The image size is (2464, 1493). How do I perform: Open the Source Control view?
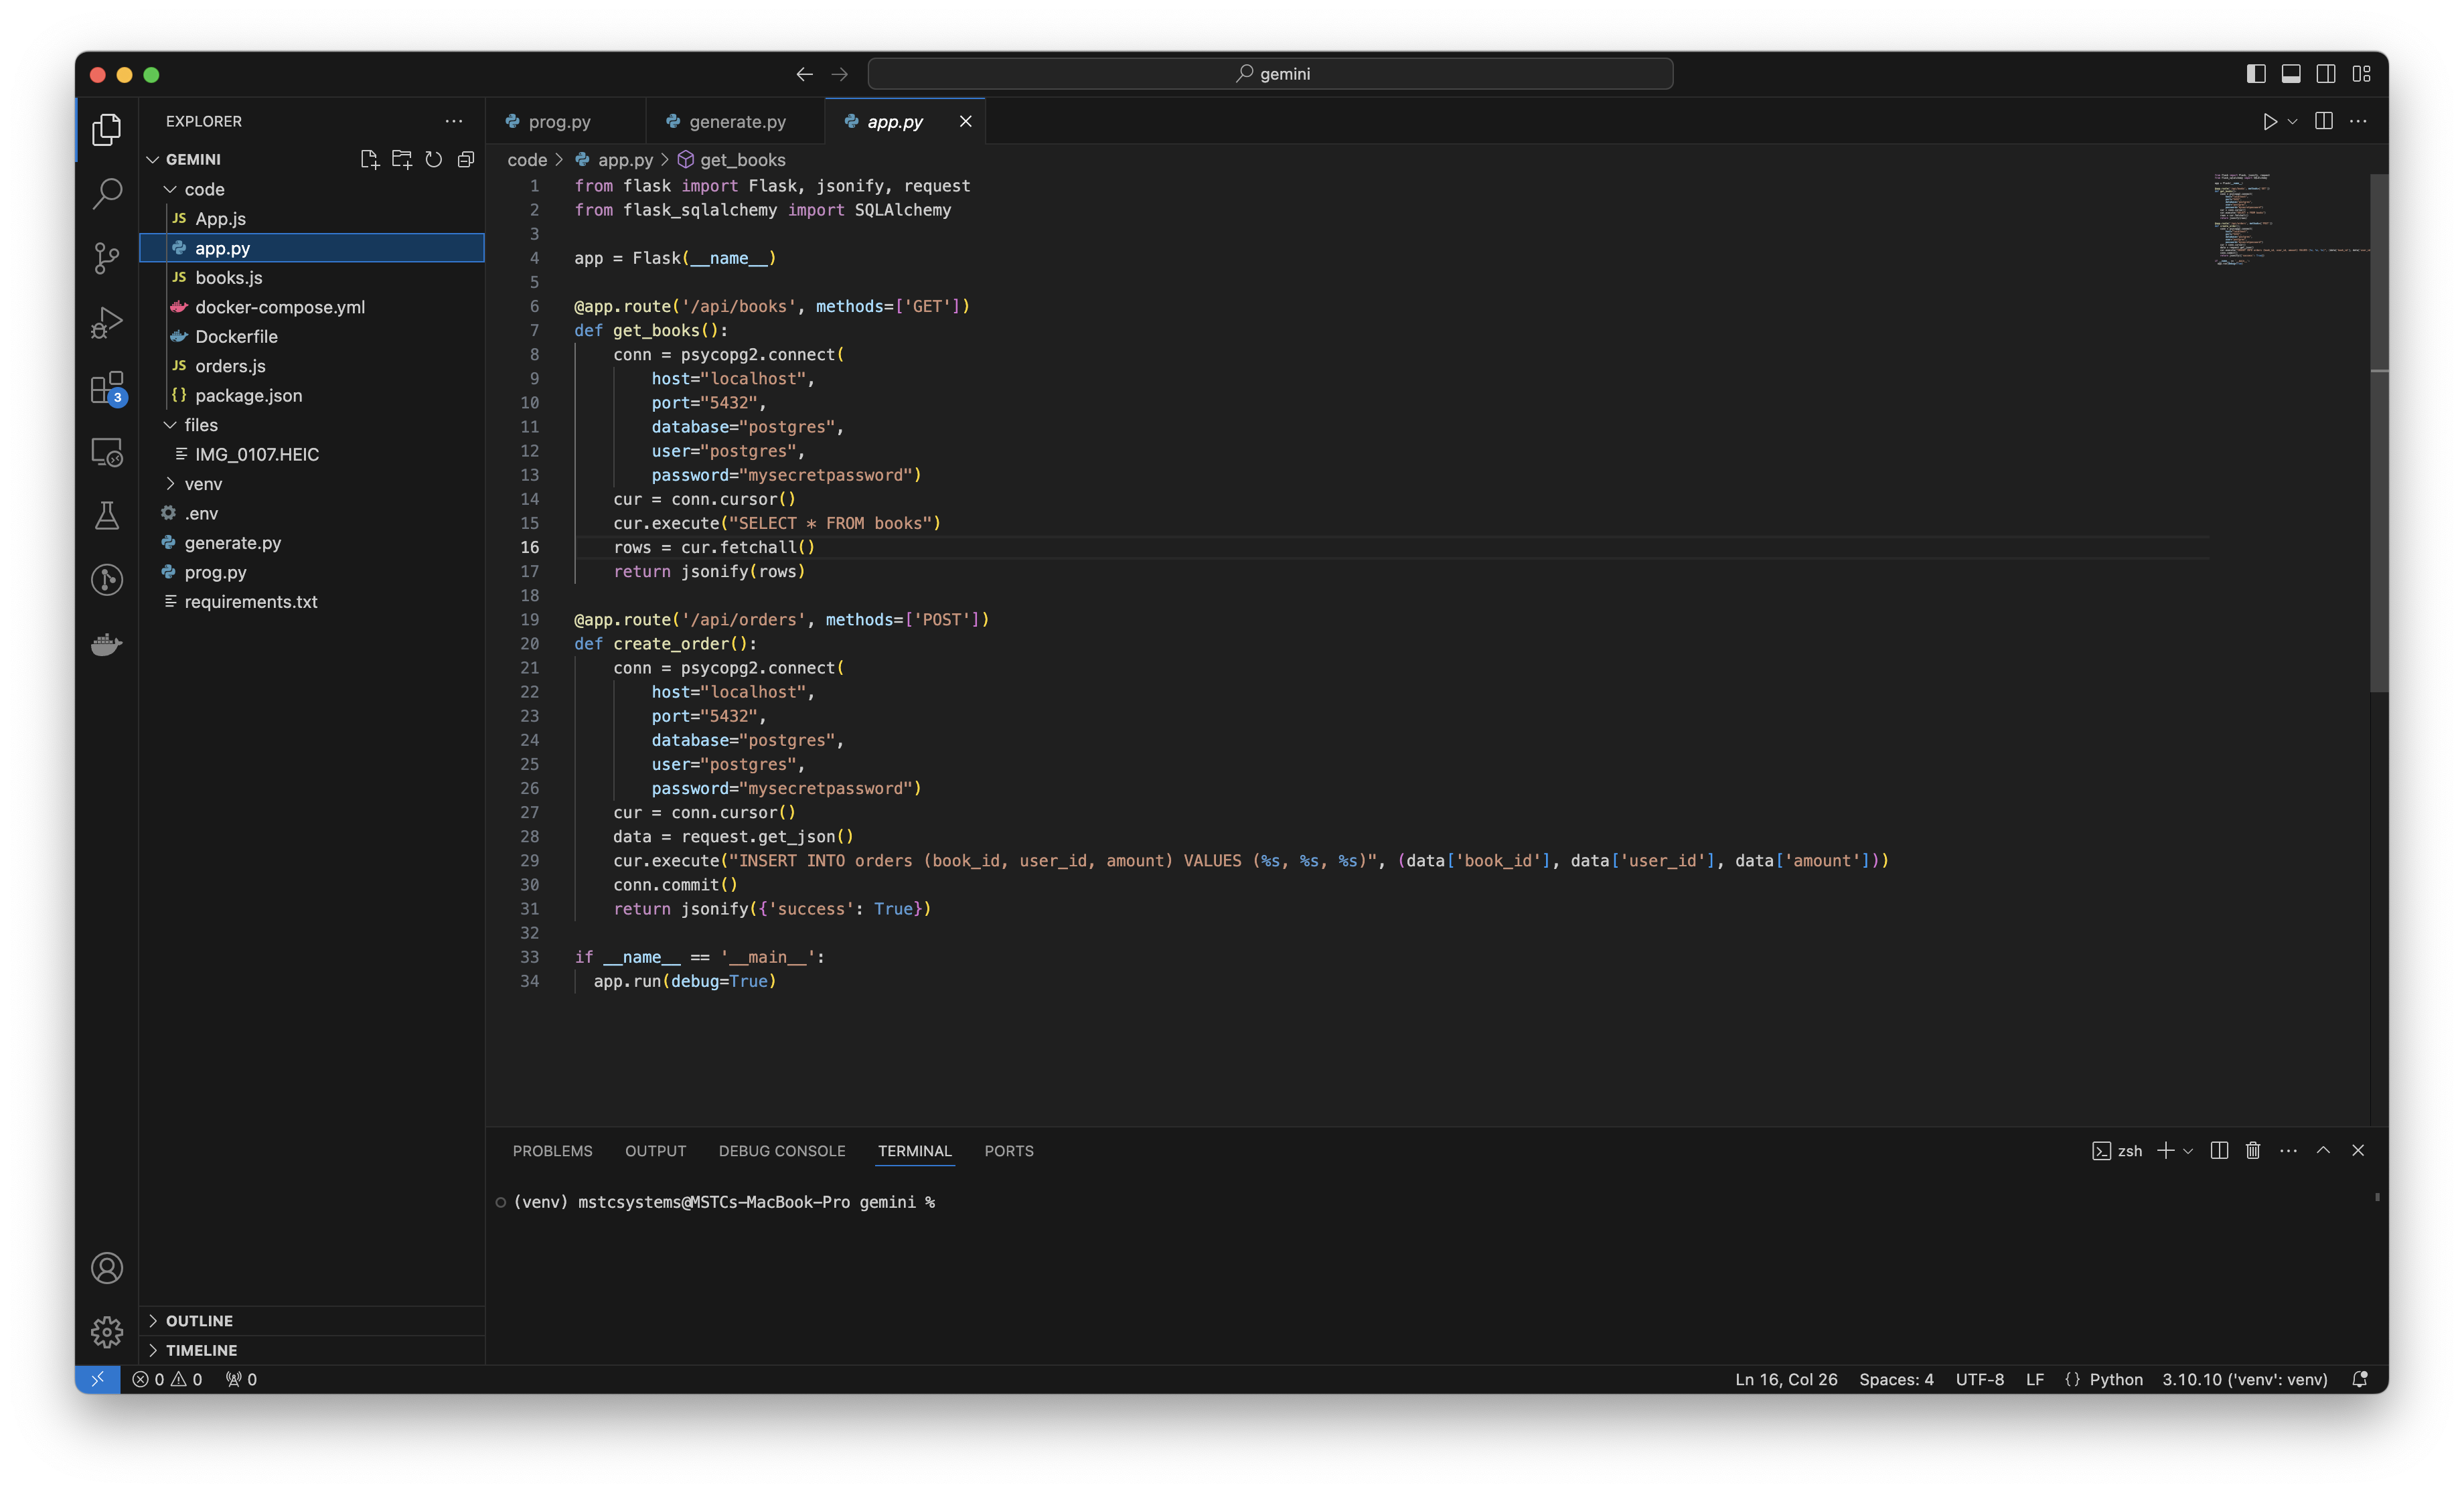click(x=106, y=258)
